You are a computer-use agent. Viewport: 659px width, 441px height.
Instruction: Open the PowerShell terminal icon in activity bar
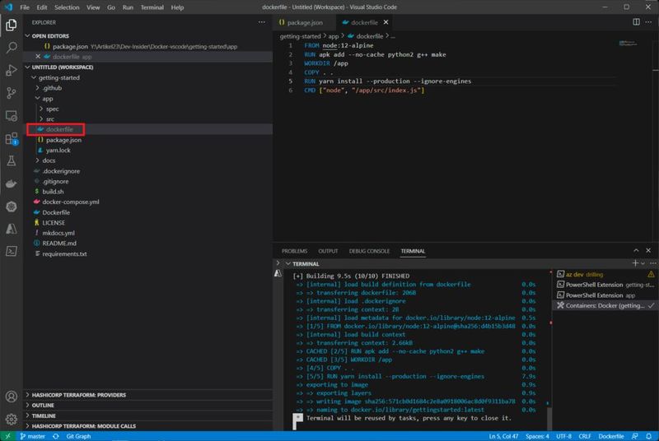tap(12, 251)
